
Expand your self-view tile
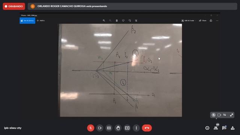(x=232, y=115)
